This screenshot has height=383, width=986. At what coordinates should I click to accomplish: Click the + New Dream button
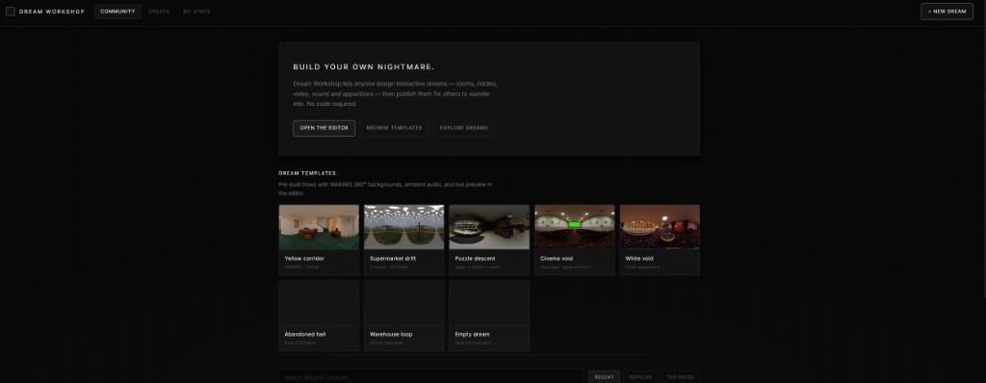click(947, 12)
